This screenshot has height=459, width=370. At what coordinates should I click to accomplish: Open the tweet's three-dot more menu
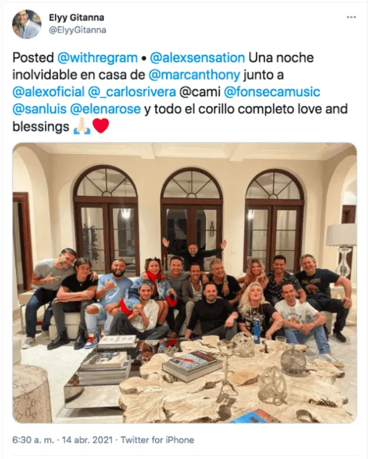[x=351, y=17]
